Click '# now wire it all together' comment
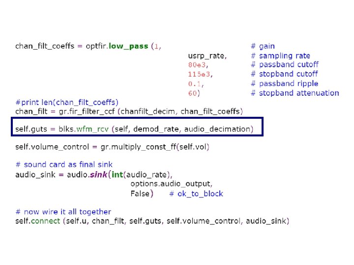 tap(63, 212)
